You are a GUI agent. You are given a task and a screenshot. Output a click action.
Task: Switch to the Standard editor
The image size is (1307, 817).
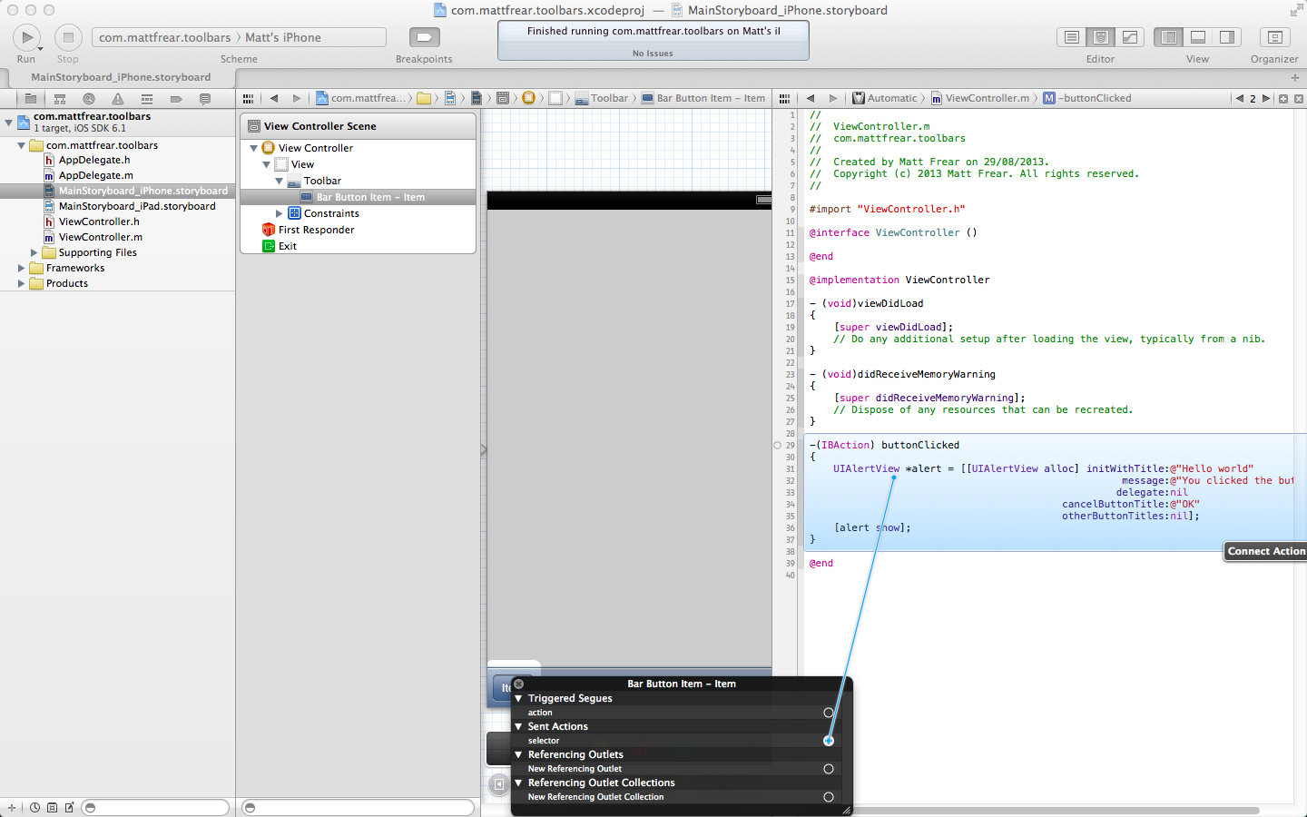pyautogui.click(x=1072, y=37)
